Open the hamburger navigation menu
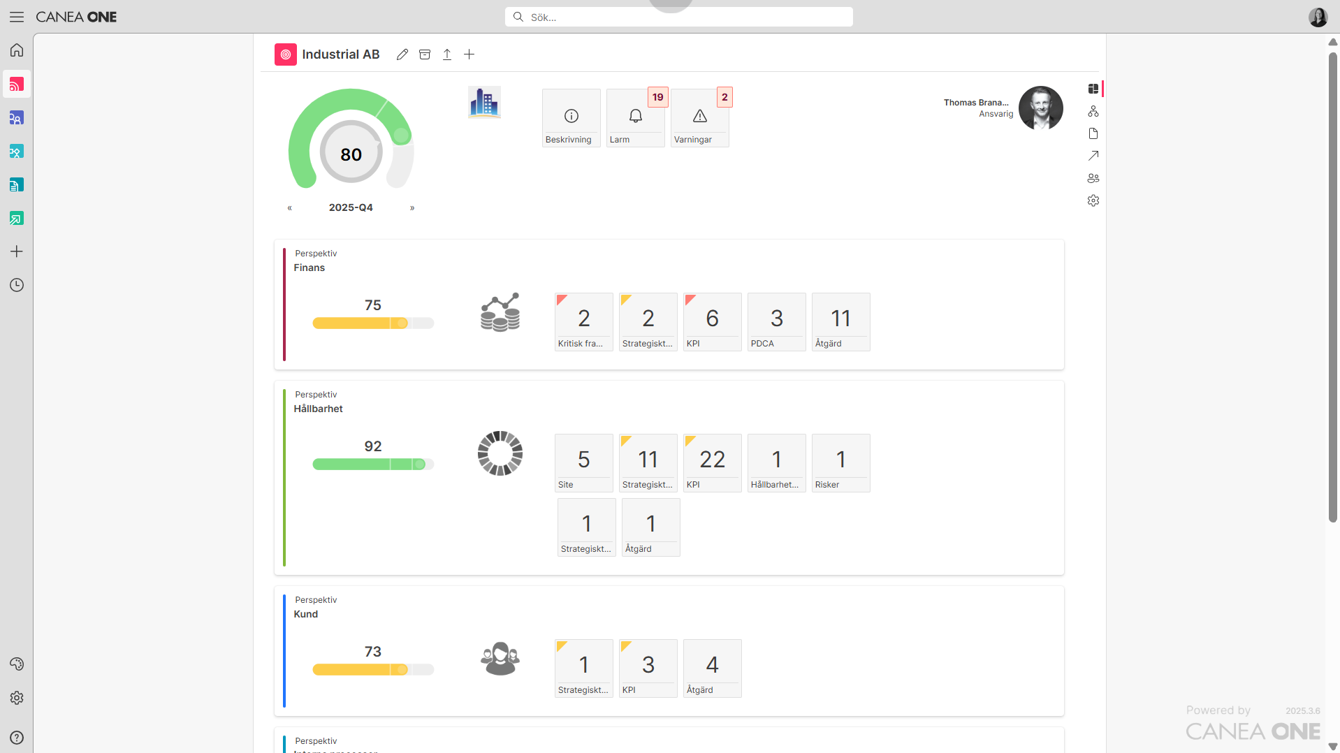Viewport: 1340px width, 753px height. [17, 17]
